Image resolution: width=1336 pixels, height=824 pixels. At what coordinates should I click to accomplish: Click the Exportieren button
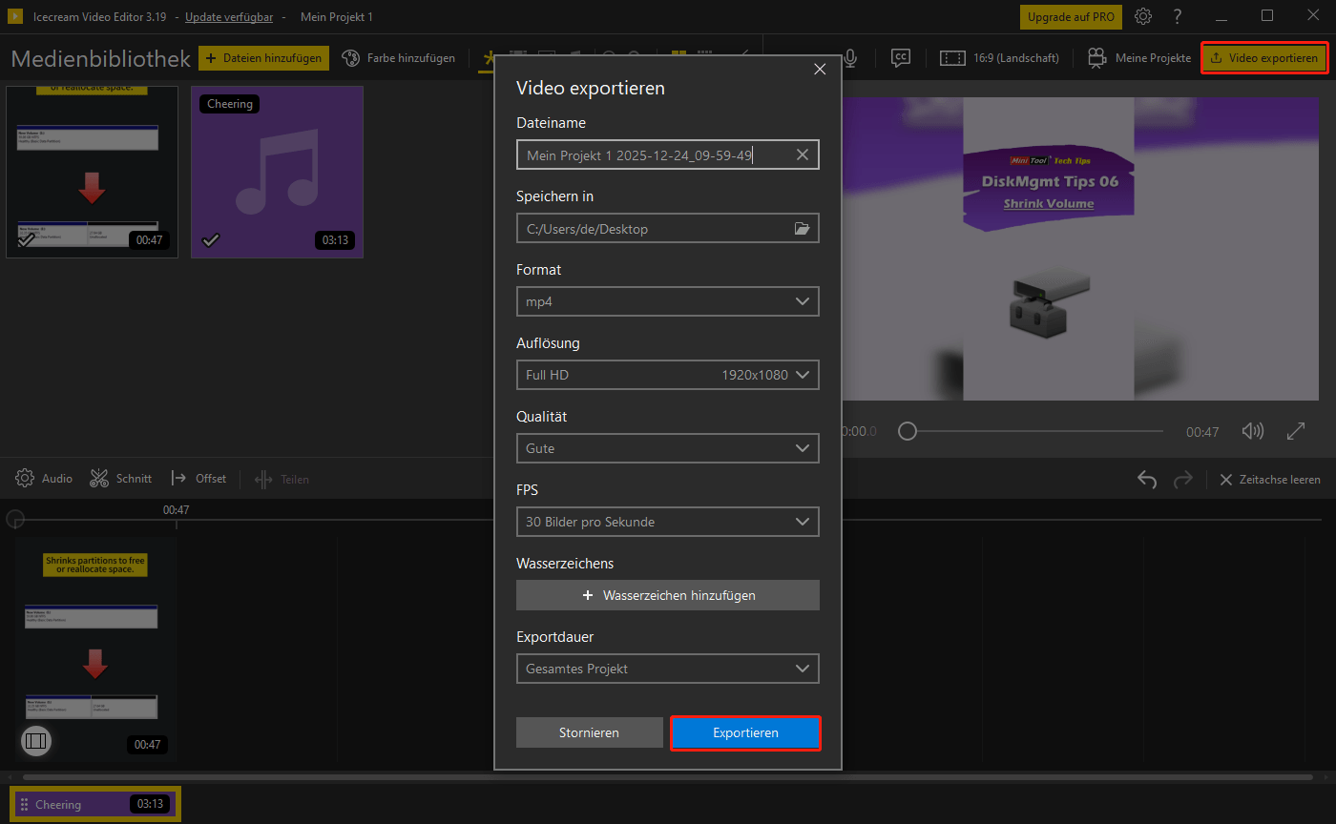click(x=745, y=732)
